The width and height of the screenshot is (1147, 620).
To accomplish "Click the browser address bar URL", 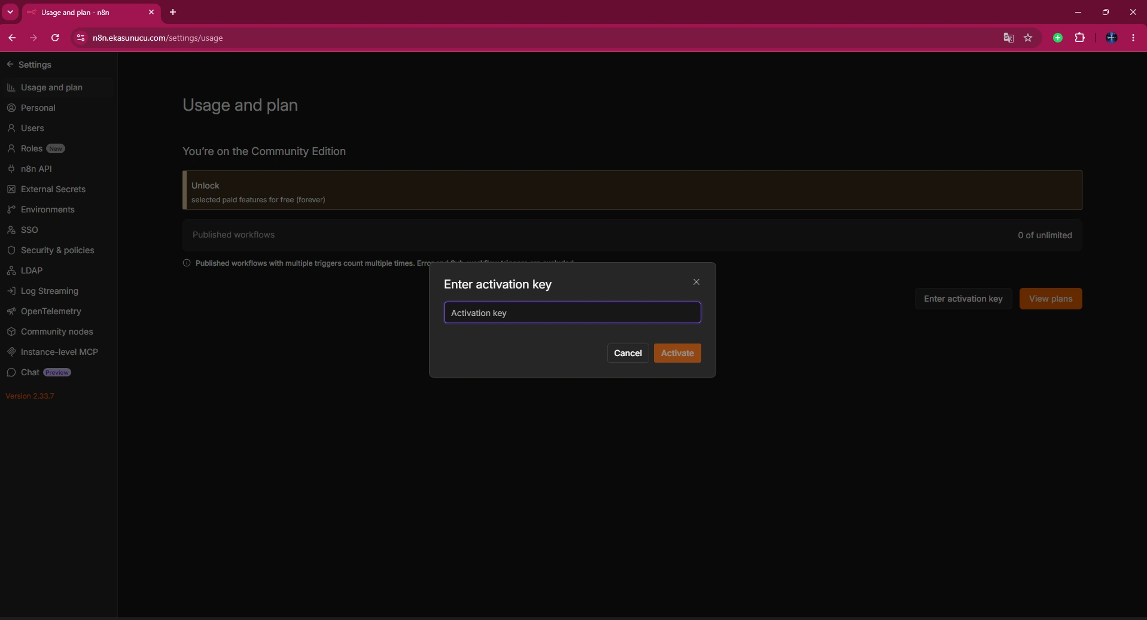I will [157, 38].
